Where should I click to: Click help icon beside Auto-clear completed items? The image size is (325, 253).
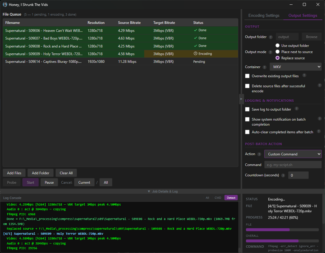point(319,132)
